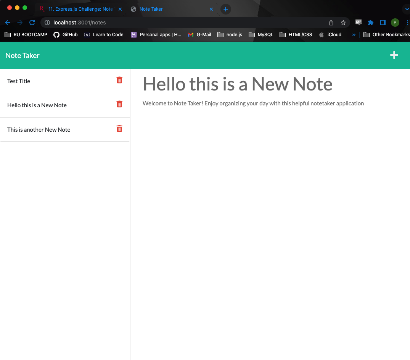Open Other Bookmarks folder
This screenshot has height=360, width=410.
(386, 35)
